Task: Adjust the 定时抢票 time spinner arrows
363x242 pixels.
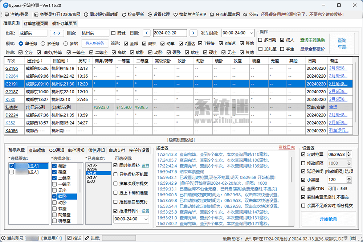Action: coord(349,154)
